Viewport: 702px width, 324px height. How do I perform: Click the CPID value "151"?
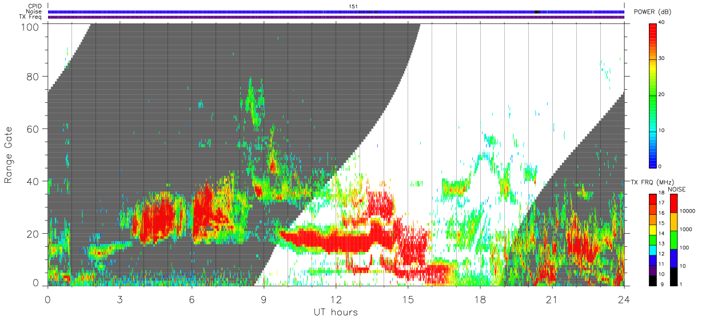(354, 6)
